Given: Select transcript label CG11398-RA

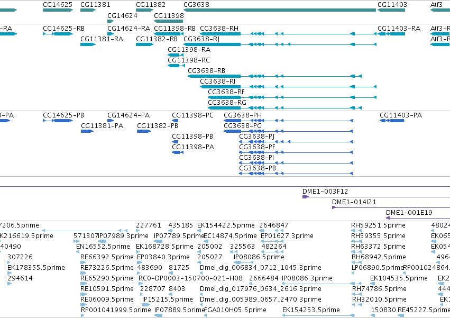Looking at the screenshot, I should click(189, 50).
